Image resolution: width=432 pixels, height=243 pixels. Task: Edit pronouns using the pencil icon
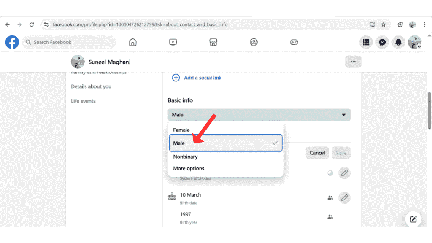344,173
